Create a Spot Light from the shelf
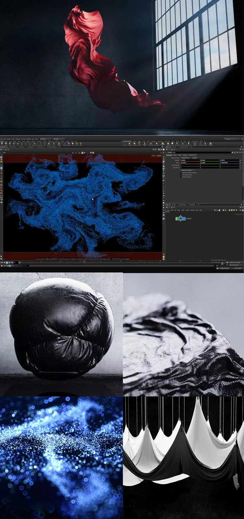The height and width of the screenshot is (519, 244). 134,144
